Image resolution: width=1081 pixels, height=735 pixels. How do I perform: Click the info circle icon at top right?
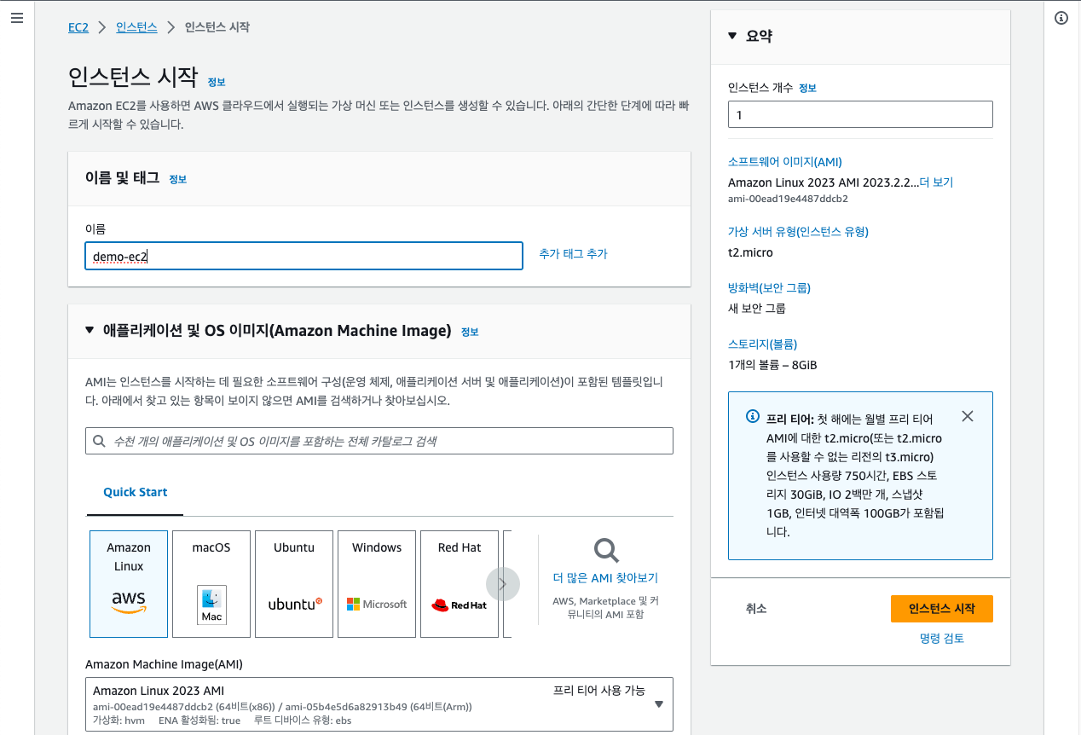pos(1061,18)
